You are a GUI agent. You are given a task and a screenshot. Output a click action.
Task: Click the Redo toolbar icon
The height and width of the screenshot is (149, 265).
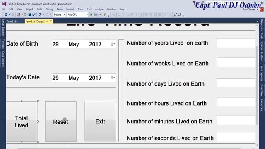[46, 15]
